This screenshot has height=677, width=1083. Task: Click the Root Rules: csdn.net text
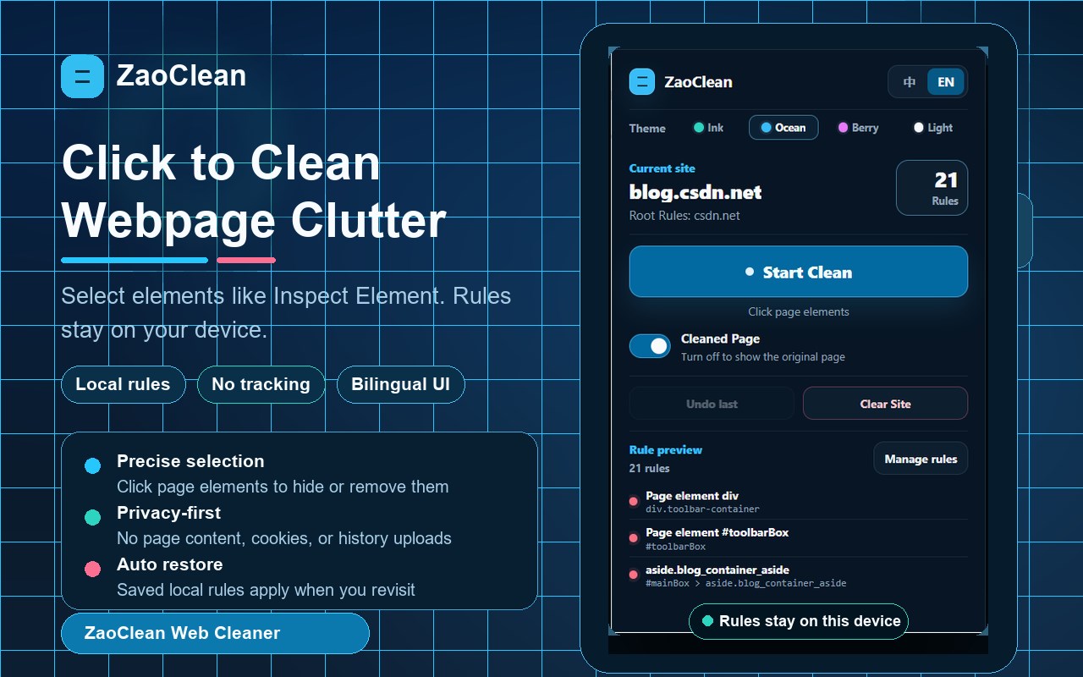684,216
